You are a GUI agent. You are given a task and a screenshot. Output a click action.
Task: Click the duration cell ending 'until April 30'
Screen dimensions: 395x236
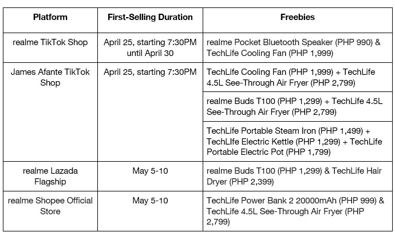point(150,47)
